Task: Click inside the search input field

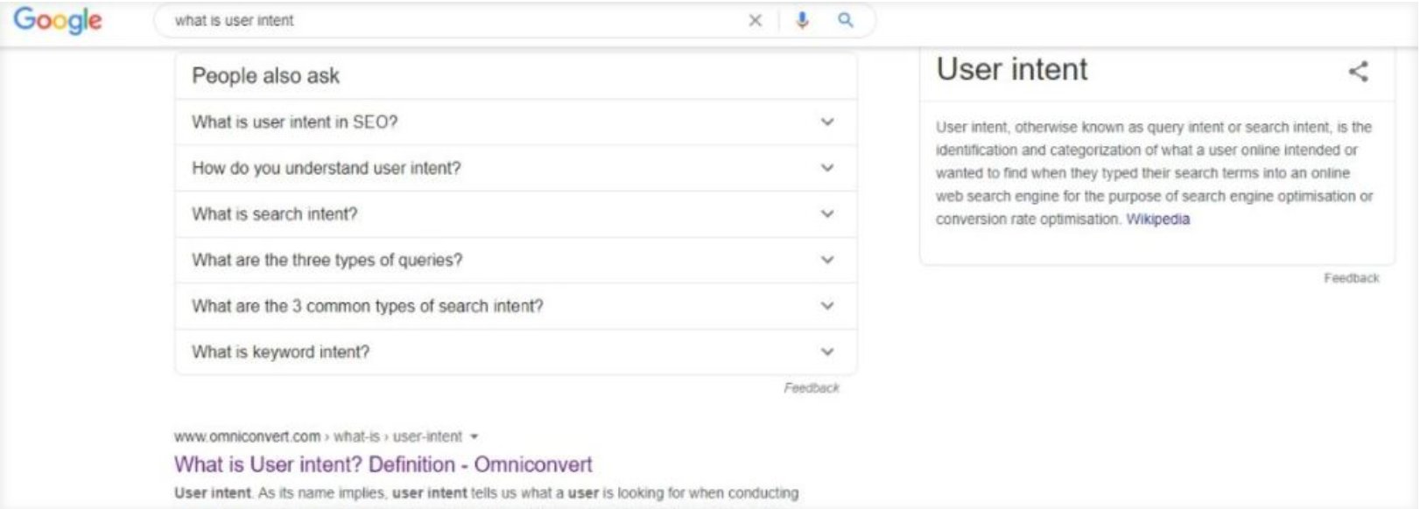Action: tap(438, 19)
